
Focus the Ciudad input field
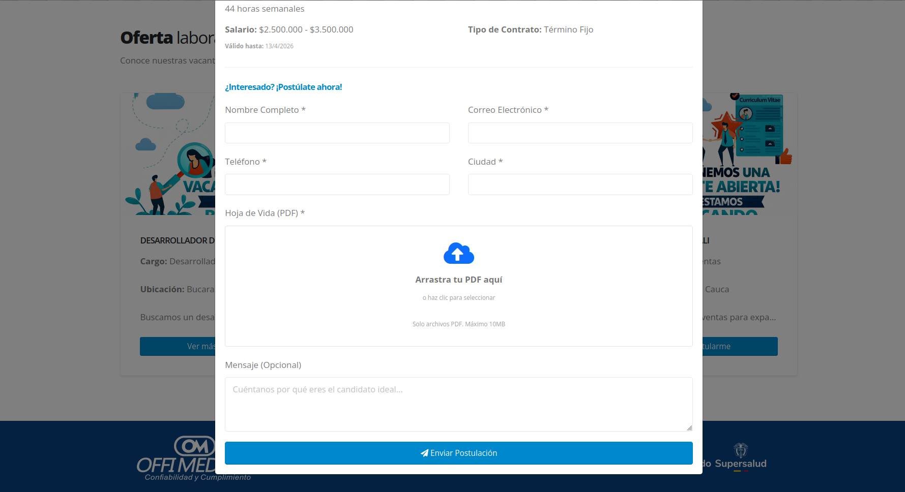coord(580,184)
